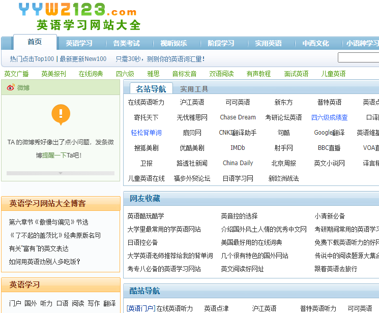Open the 首页 tab
This screenshot has width=379, height=313.
[35, 42]
